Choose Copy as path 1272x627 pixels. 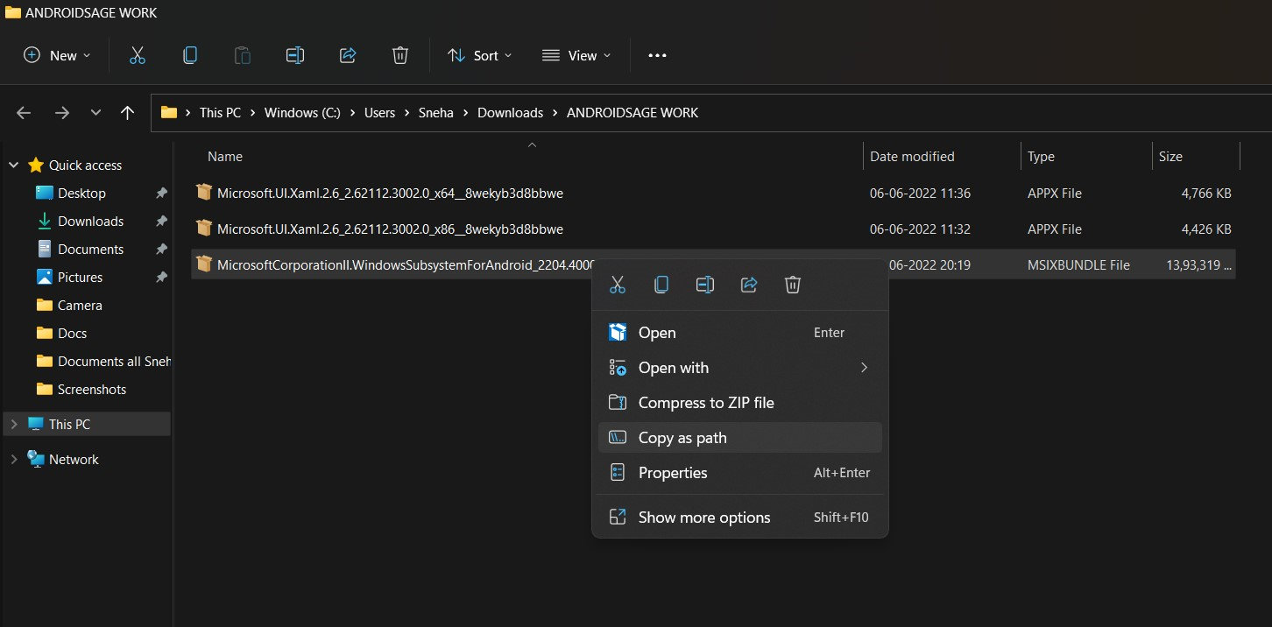click(740, 438)
